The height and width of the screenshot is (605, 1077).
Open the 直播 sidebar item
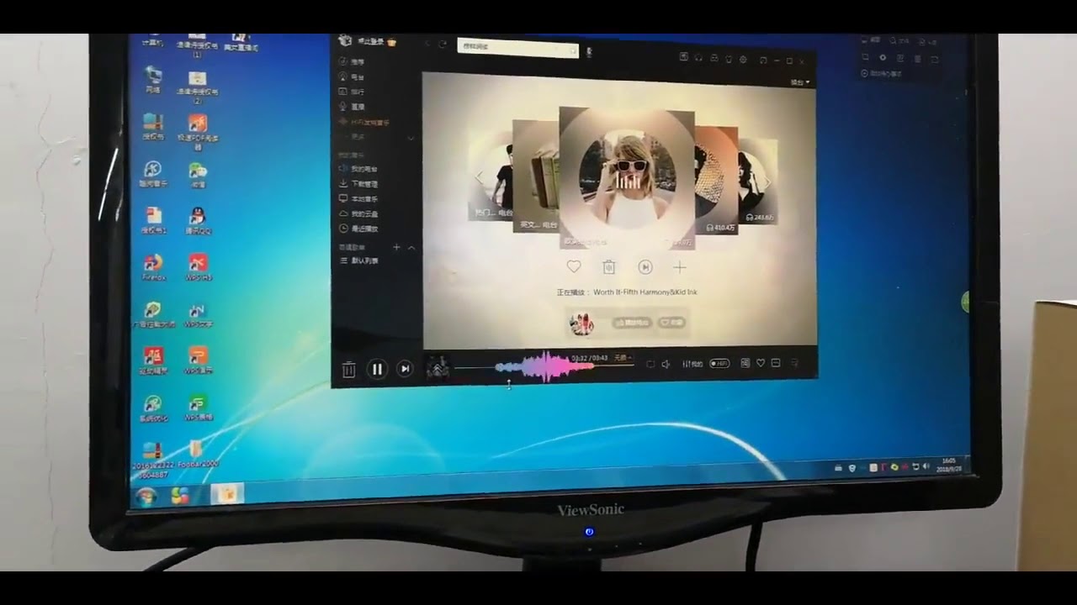tap(352, 107)
